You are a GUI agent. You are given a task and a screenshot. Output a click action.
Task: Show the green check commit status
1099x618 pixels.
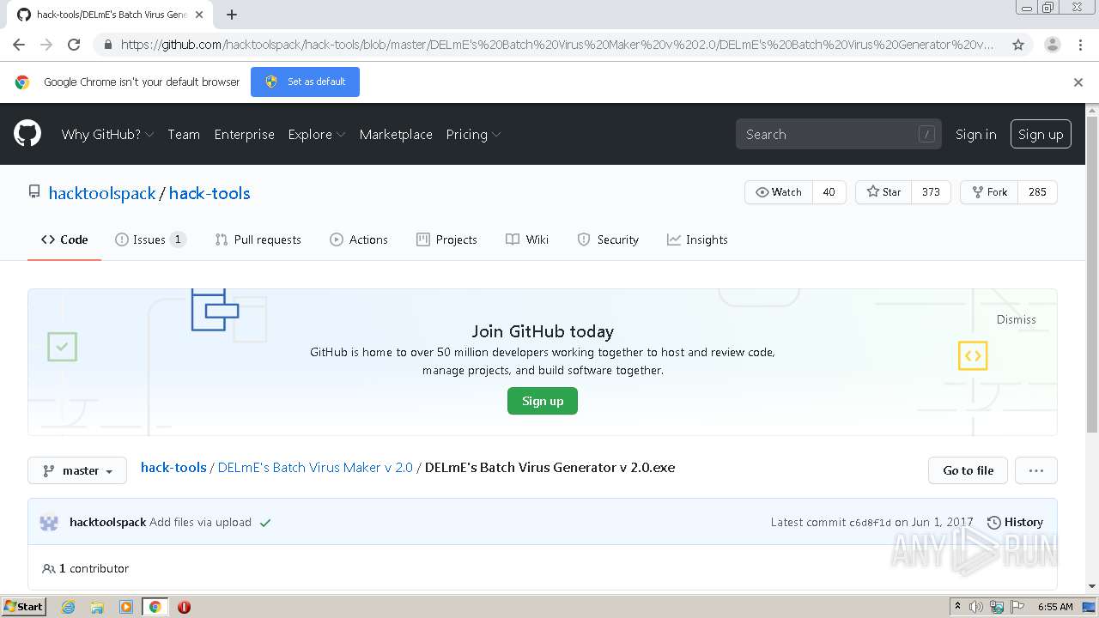(x=265, y=523)
